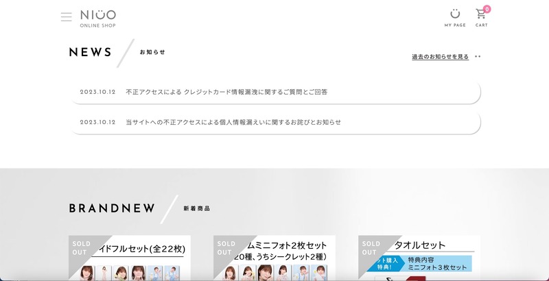Click SOLD OUT badge on ミニフォト2枚セット
Image resolution: width=549 pixels, height=281 pixels.
pyautogui.click(x=226, y=247)
